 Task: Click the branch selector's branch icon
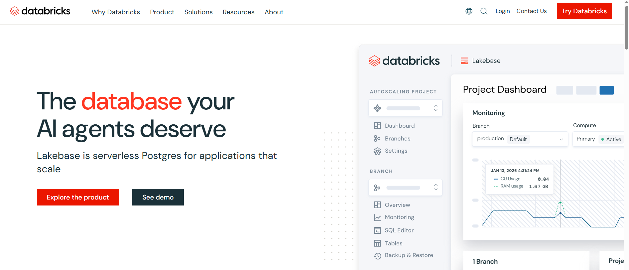point(377,188)
